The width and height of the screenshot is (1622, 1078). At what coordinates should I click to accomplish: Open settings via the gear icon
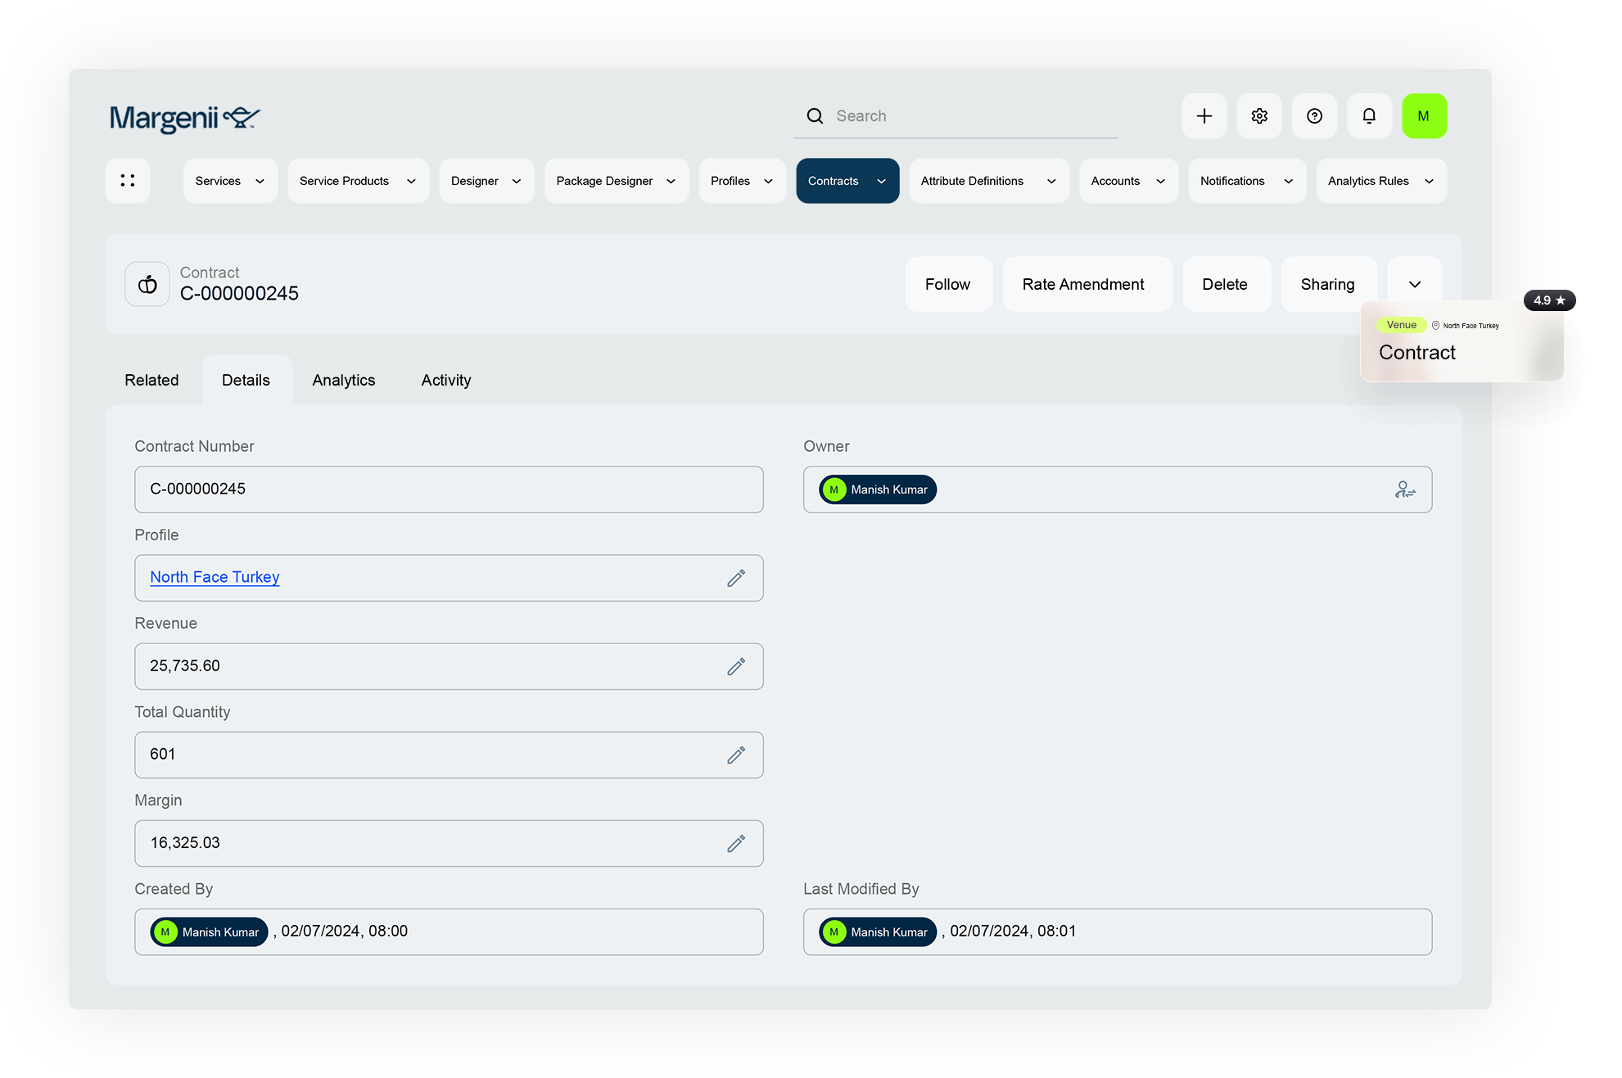[1259, 116]
